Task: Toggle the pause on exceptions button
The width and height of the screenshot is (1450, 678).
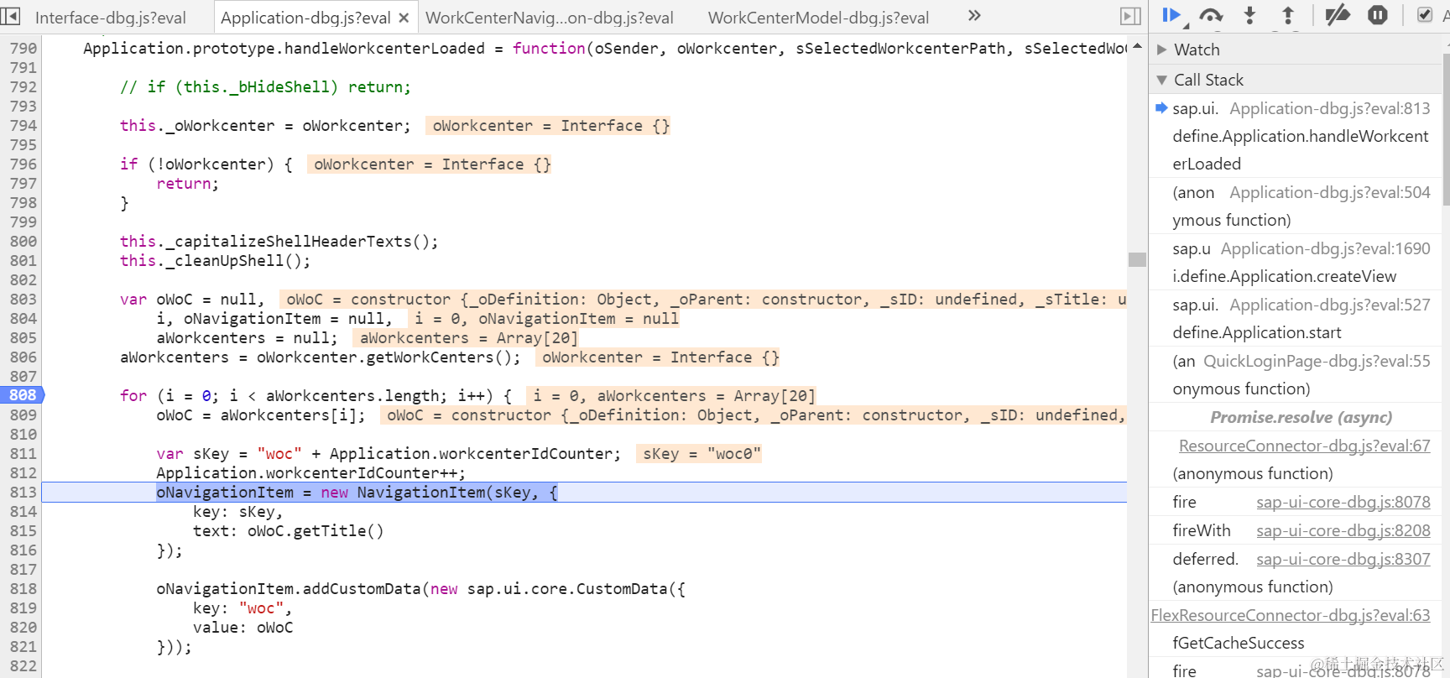Action: [1378, 15]
